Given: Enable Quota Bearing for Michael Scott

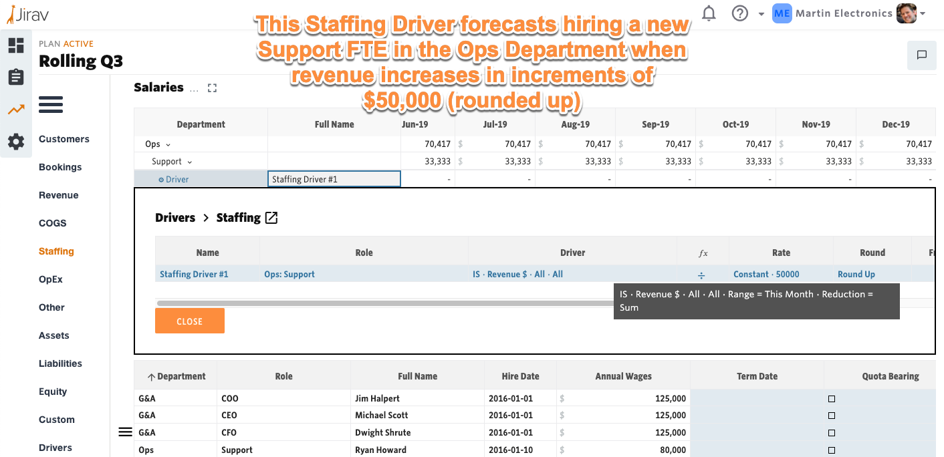Looking at the screenshot, I should (831, 415).
